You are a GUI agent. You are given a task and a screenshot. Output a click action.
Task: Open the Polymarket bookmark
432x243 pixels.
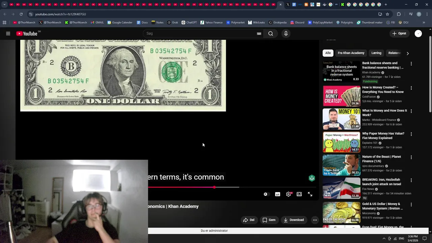pyautogui.click(x=235, y=23)
